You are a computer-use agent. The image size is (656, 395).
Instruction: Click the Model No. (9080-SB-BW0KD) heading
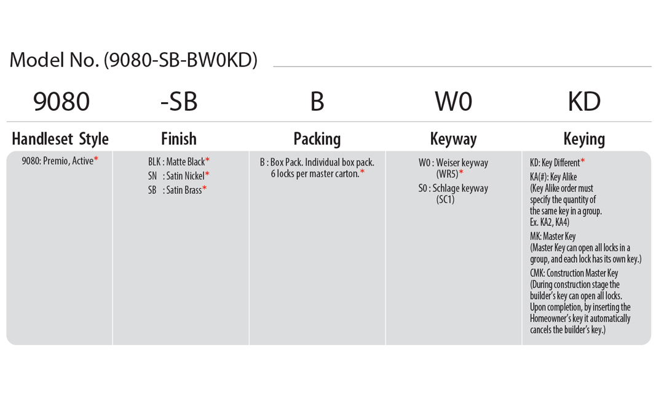[133, 60]
